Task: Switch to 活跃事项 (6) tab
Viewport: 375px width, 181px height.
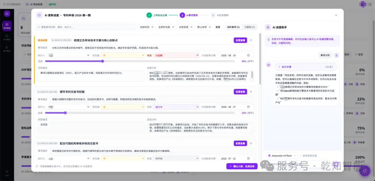Action: (x=233, y=27)
